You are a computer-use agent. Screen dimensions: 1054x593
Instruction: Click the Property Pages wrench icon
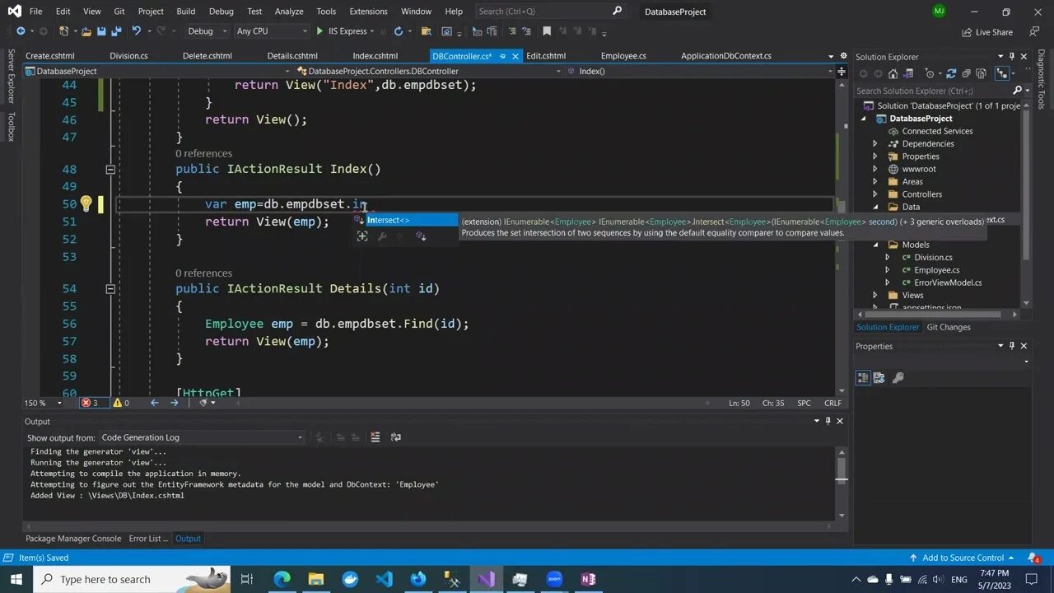coord(898,378)
